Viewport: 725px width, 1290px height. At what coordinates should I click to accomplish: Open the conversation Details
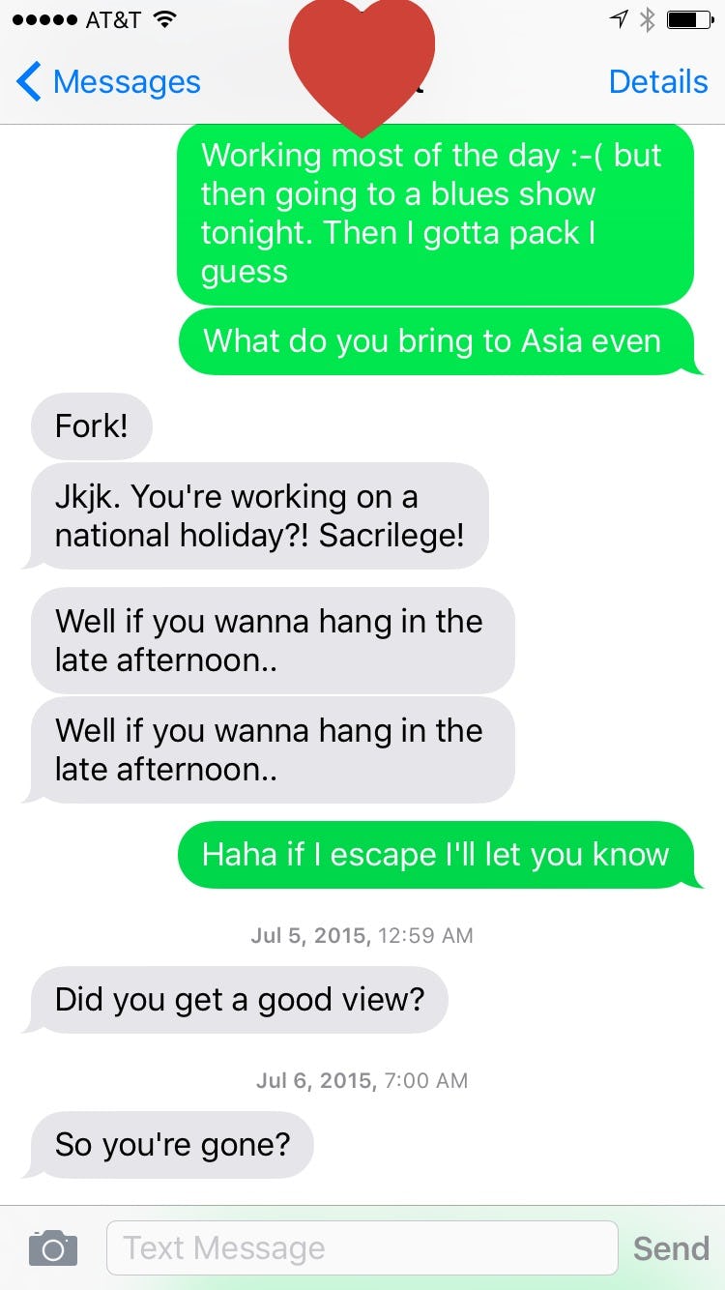coord(658,82)
